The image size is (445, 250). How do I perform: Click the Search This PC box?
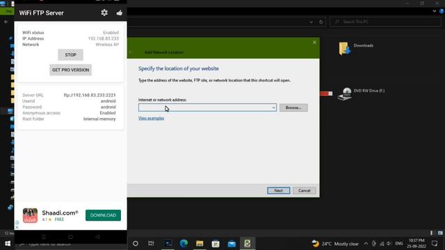(385, 22)
